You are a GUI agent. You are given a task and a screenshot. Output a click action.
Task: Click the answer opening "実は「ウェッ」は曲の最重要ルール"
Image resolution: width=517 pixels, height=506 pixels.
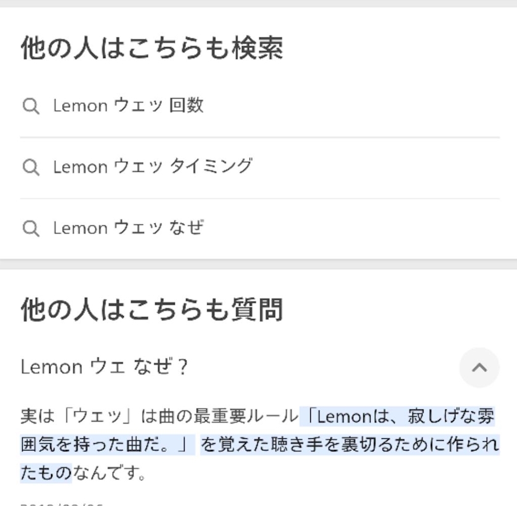pos(159,417)
